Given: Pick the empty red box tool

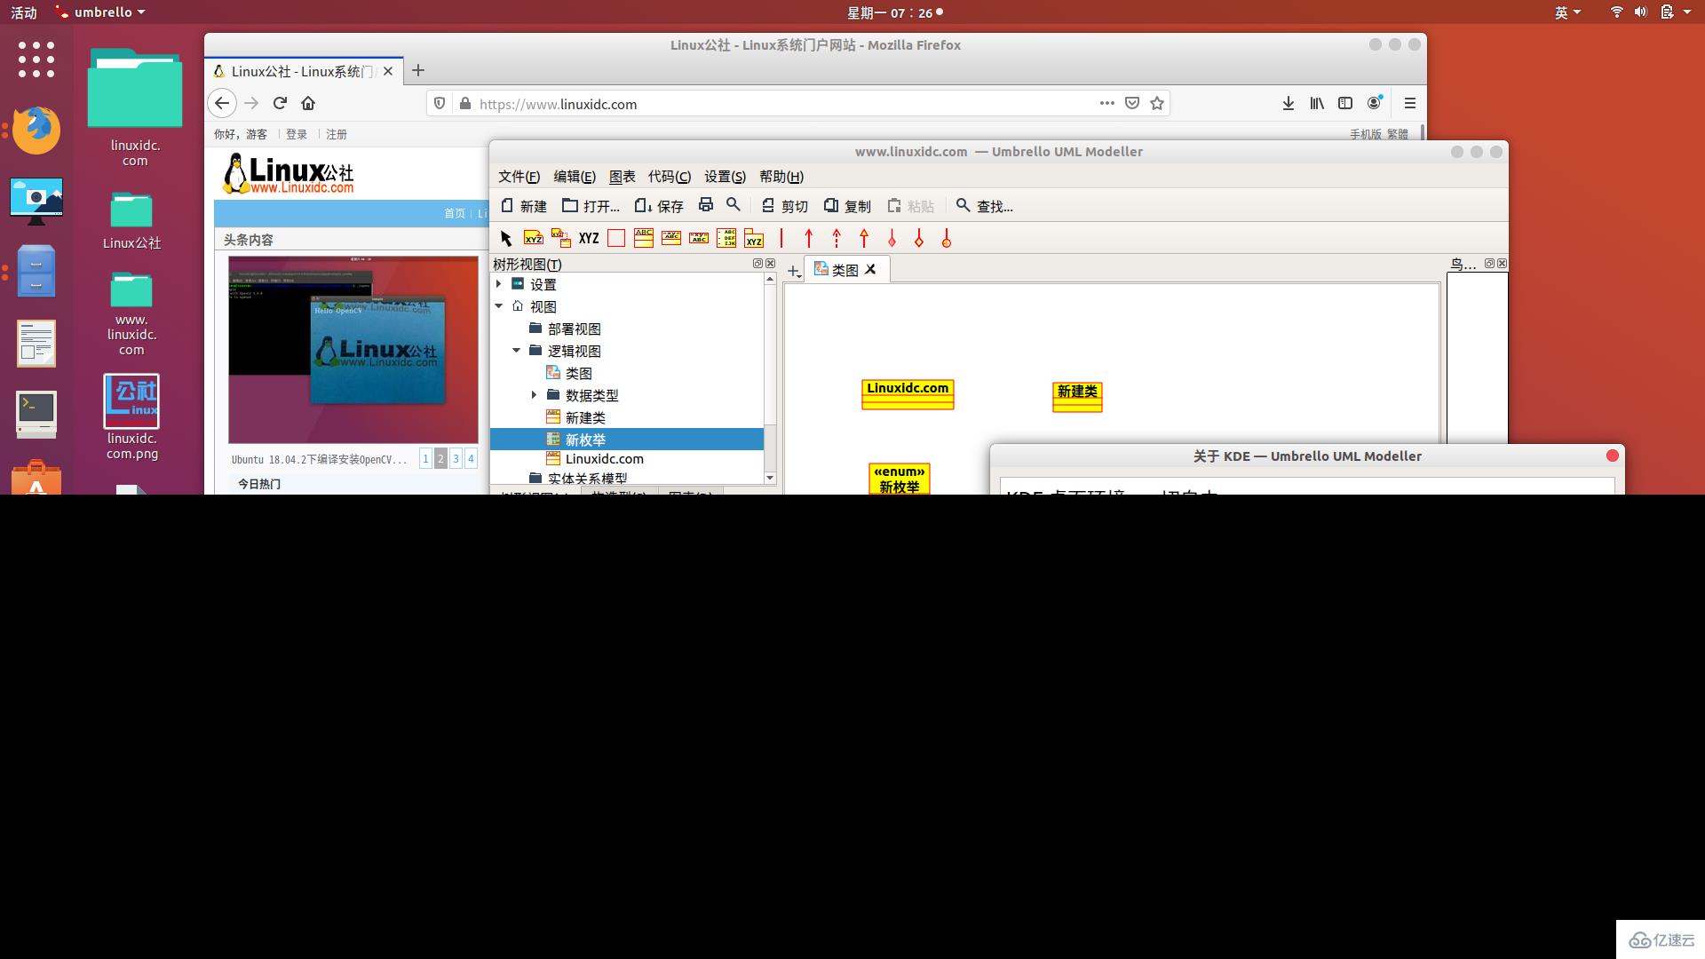Looking at the screenshot, I should click(616, 238).
